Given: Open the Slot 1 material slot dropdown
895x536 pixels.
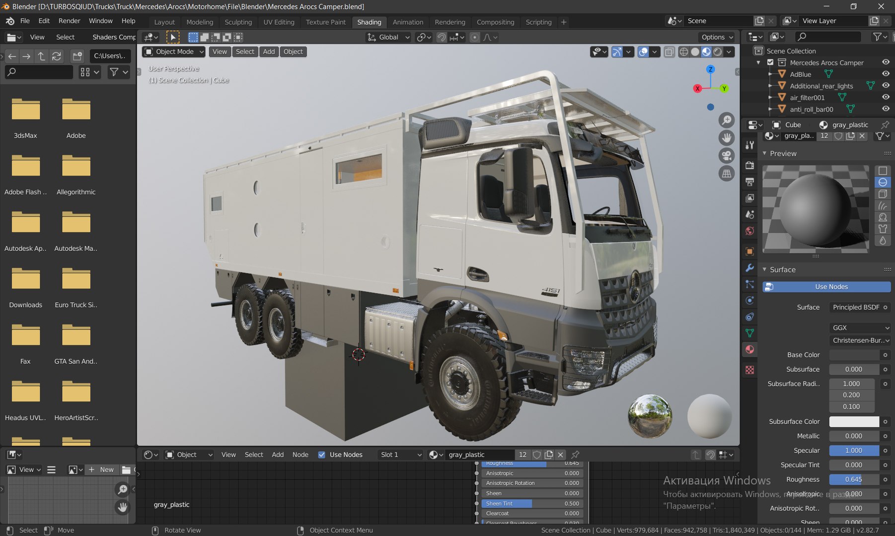Looking at the screenshot, I should pos(400,455).
